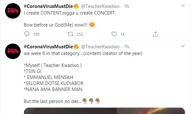
Task: Open the second tweet's 1h timestamp
Action: (127, 47)
